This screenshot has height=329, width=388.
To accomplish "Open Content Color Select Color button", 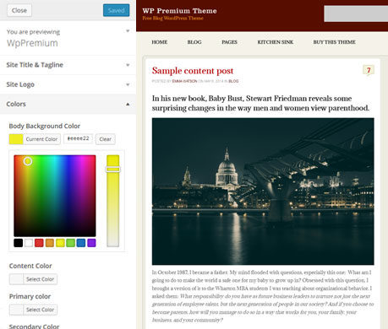I will click(33, 279).
